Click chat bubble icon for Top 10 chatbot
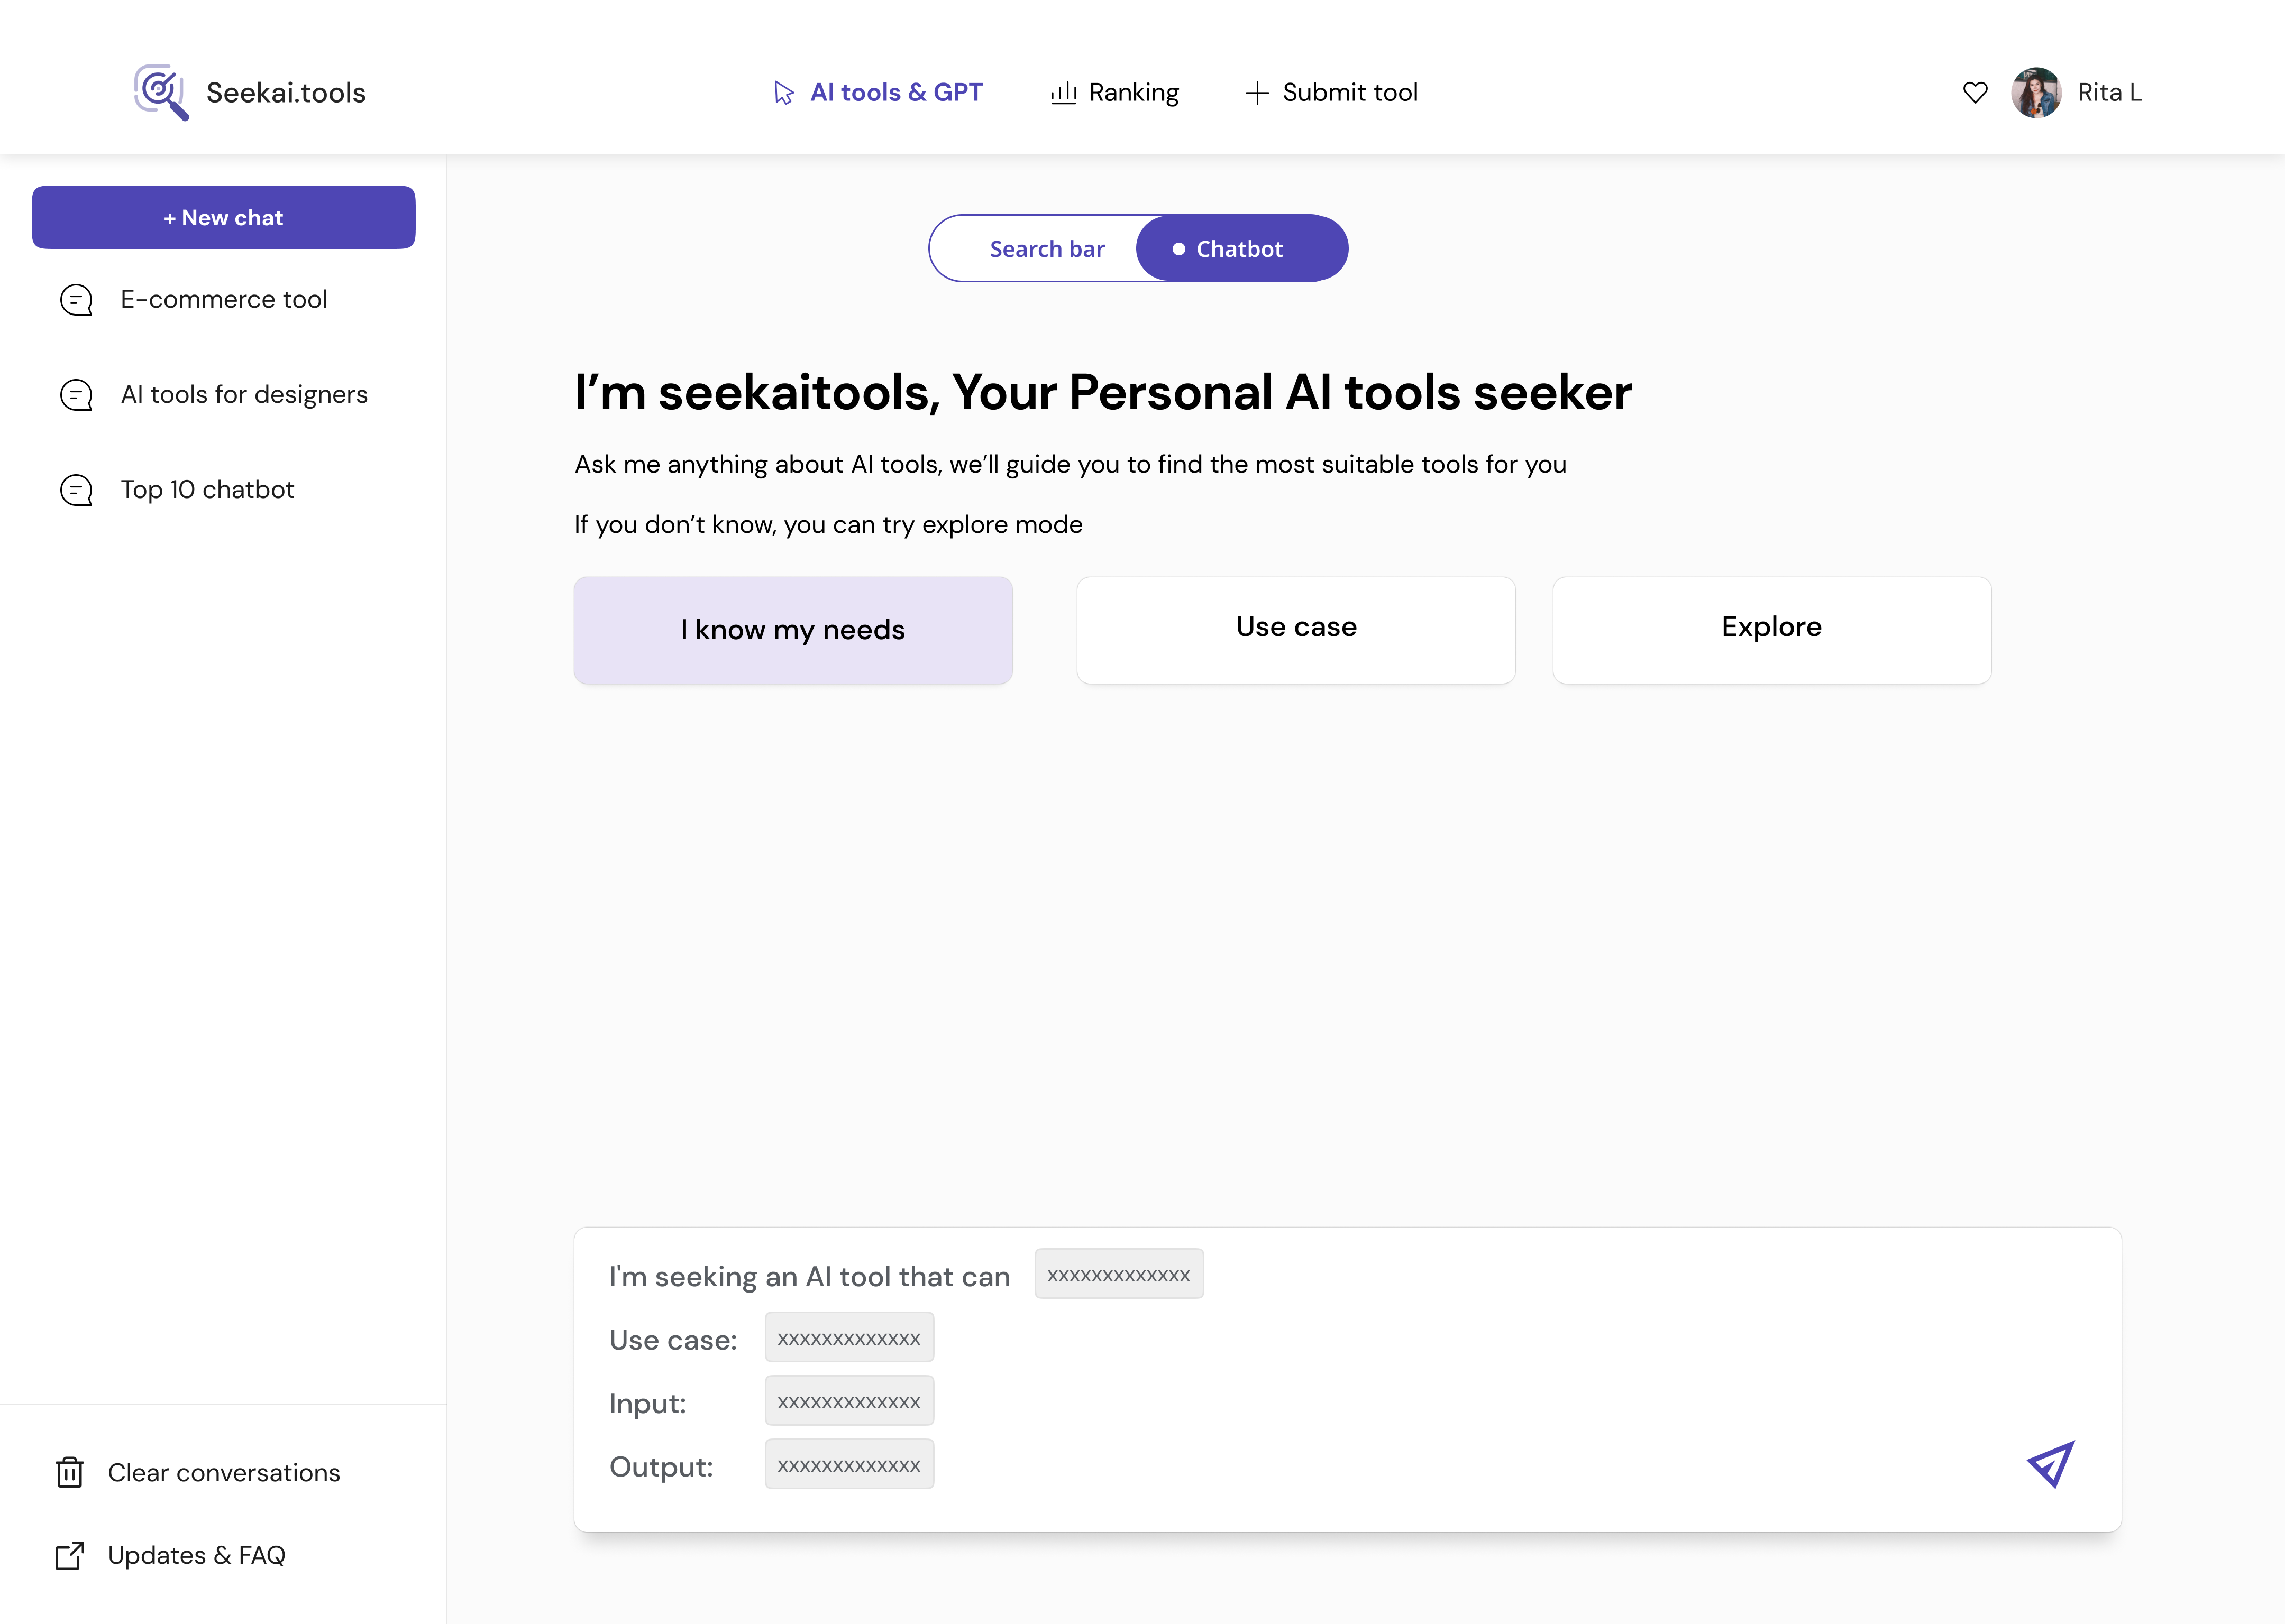Viewport: 2285px width, 1624px height. pyautogui.click(x=77, y=490)
